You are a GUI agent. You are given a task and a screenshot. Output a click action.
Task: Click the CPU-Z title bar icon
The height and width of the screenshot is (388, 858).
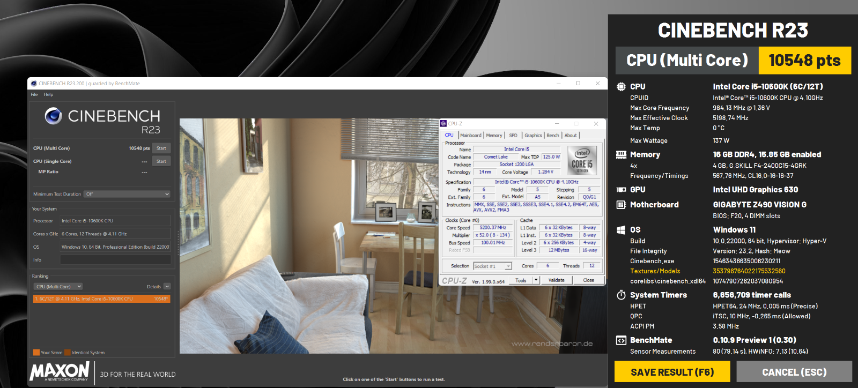point(443,123)
